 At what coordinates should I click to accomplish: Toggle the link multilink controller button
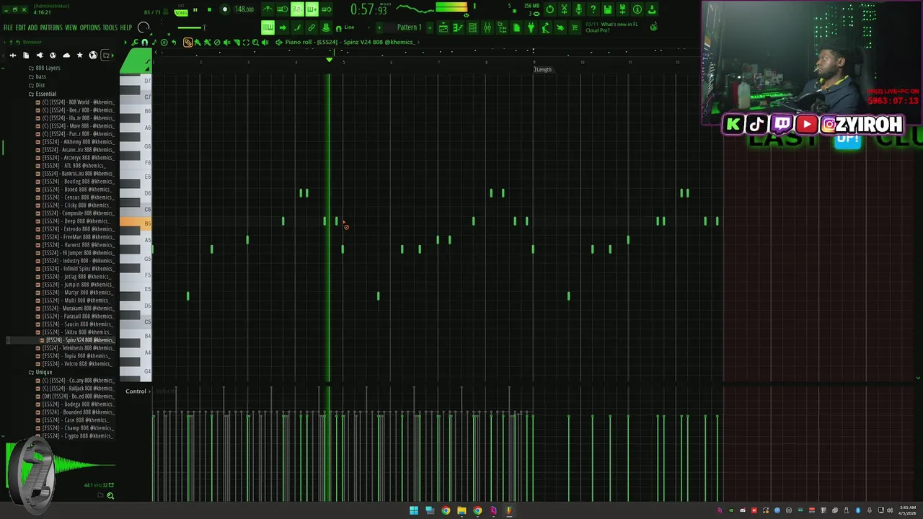(312, 27)
